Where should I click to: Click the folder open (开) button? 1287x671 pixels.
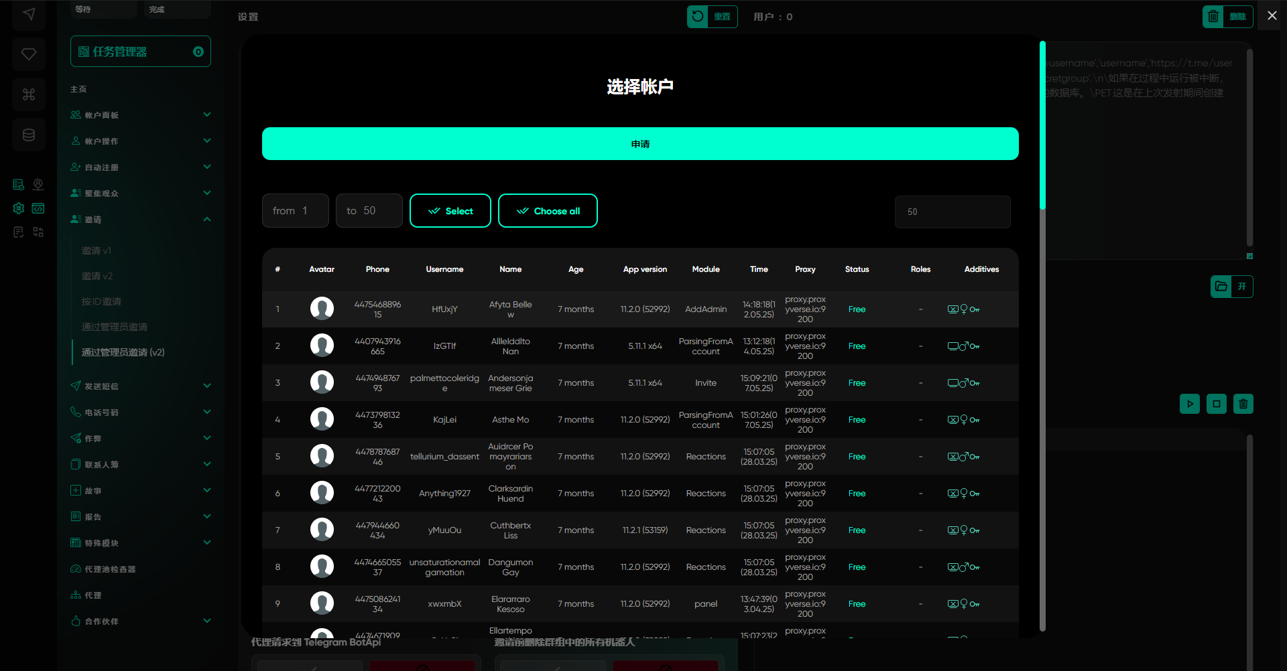tap(1231, 287)
